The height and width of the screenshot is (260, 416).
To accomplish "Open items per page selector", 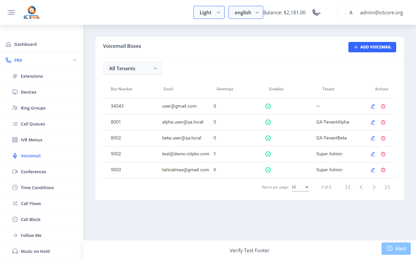I will (301, 187).
